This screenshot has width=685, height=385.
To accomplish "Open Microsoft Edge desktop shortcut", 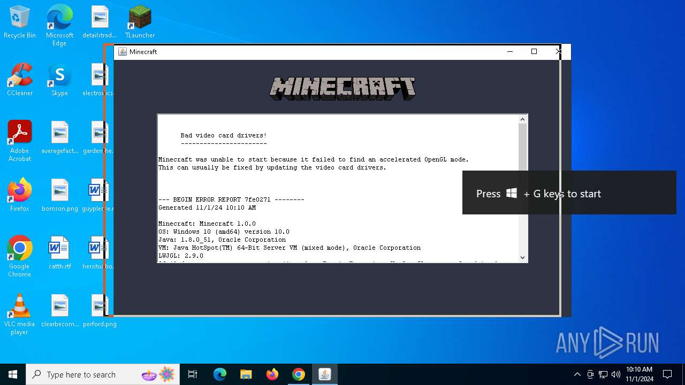I will click(x=59, y=26).
